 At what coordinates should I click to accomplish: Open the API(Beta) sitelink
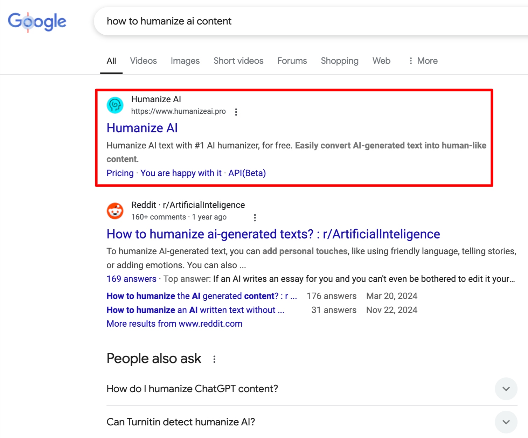247,173
